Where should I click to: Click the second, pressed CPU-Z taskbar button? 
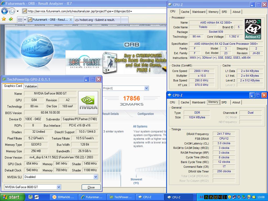point(178,197)
